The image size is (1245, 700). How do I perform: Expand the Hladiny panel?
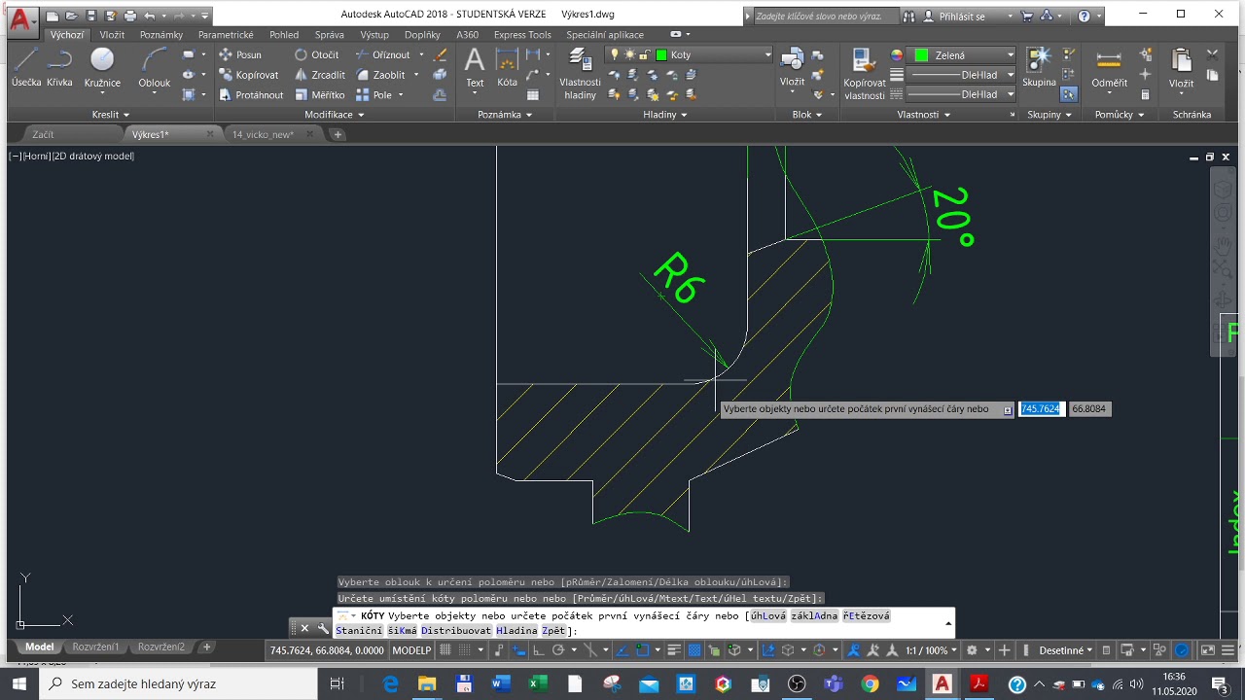665,115
